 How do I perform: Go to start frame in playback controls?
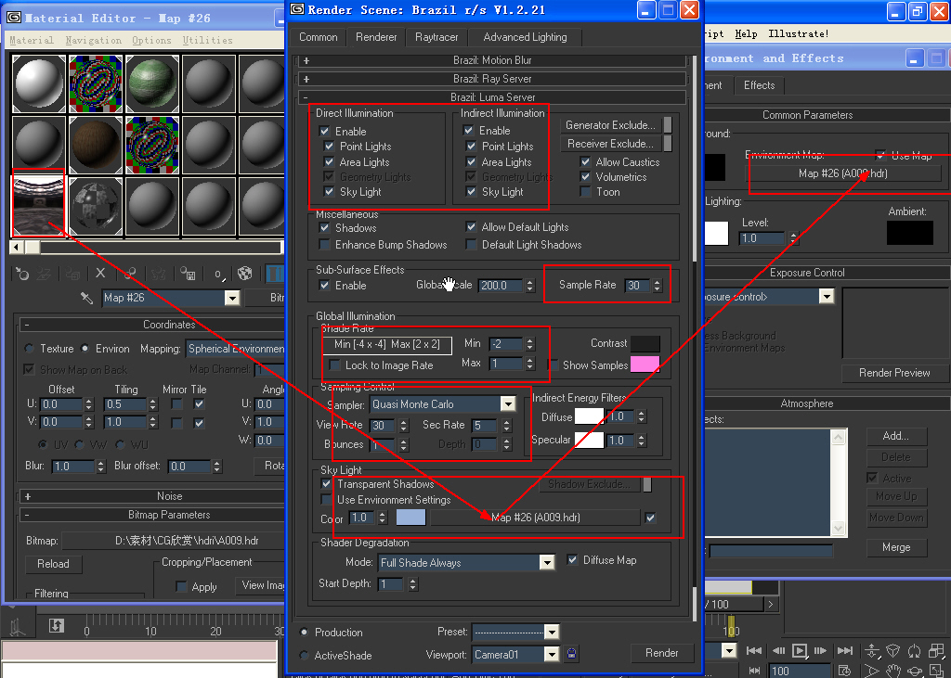(x=754, y=651)
